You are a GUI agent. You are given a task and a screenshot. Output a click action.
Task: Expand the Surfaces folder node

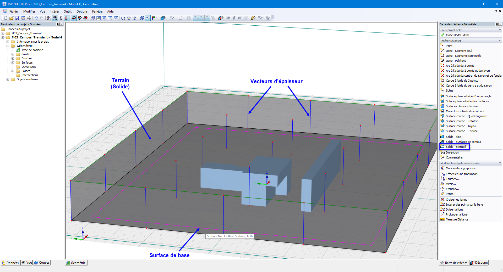pos(13,63)
